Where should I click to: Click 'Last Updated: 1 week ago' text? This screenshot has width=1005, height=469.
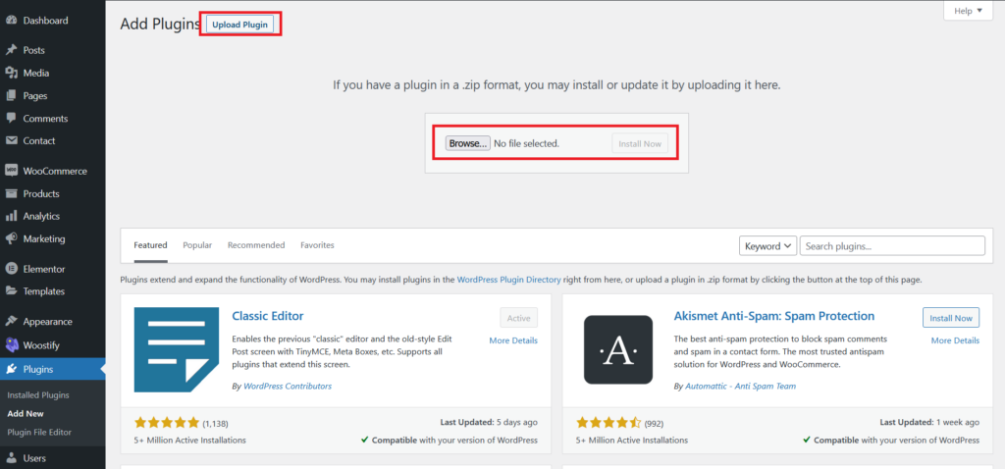pos(929,422)
